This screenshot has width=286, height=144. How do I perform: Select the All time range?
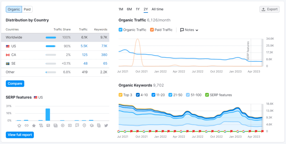click(158, 9)
